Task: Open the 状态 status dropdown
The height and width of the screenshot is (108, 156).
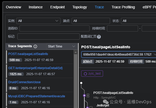Action: (139, 21)
